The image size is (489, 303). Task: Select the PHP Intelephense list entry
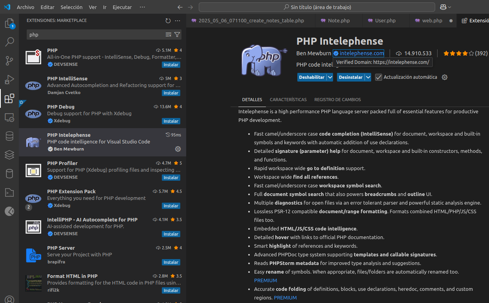point(103,142)
